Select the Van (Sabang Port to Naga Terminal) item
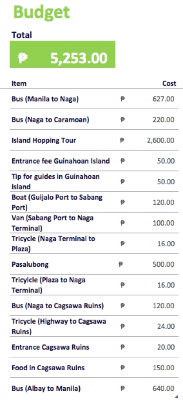The height and width of the screenshot is (400, 183). (x=53, y=223)
